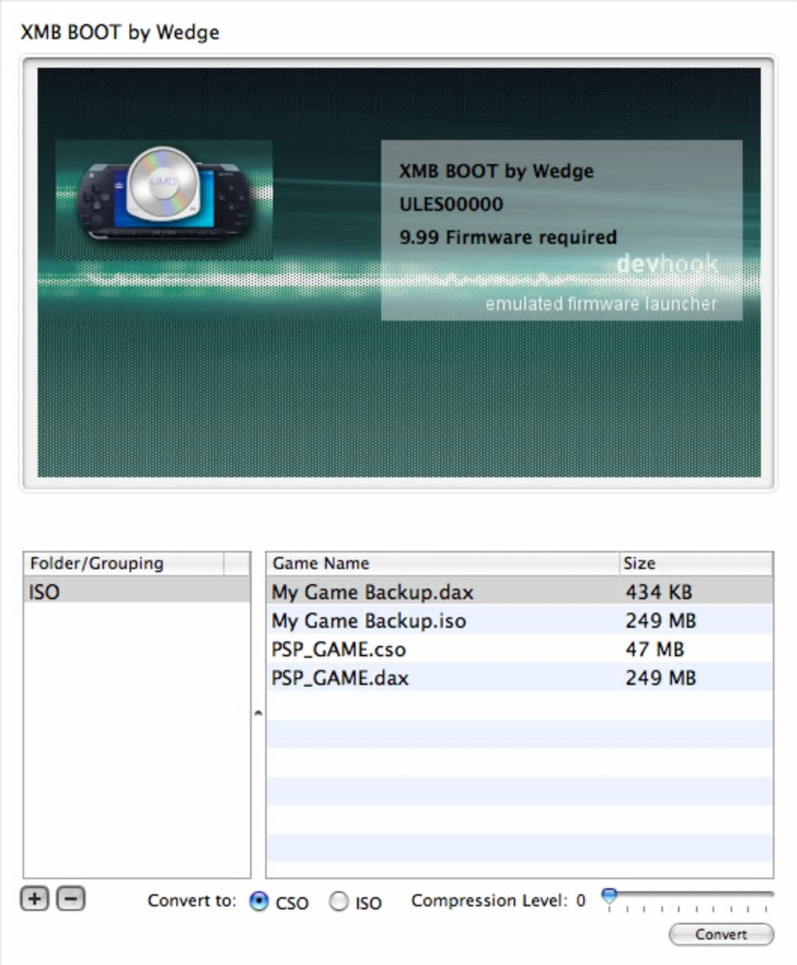
Task: Add a new folder with the plus button
Action: coord(34,899)
